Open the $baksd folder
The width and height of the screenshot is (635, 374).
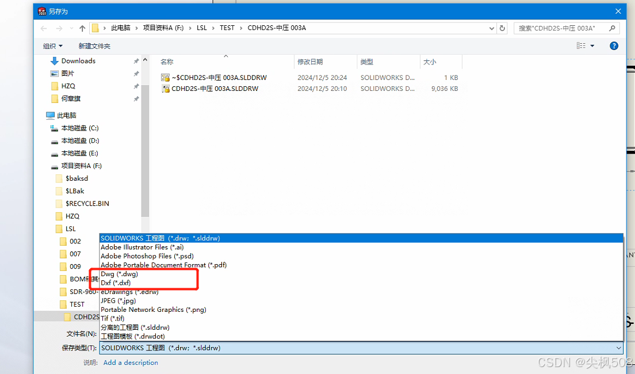(76, 178)
